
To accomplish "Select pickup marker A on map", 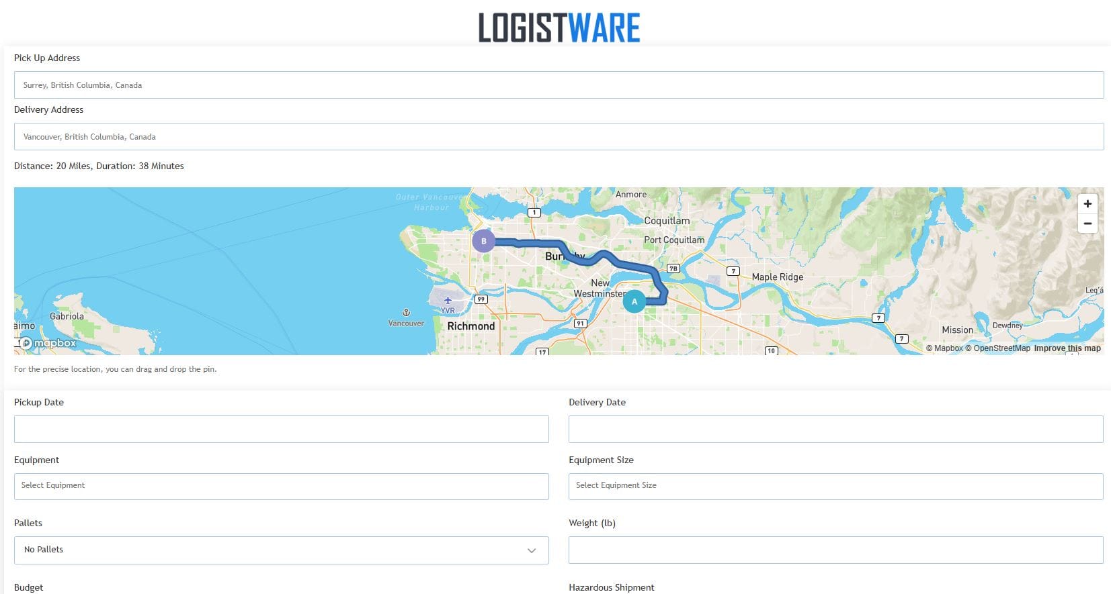I will tap(634, 301).
